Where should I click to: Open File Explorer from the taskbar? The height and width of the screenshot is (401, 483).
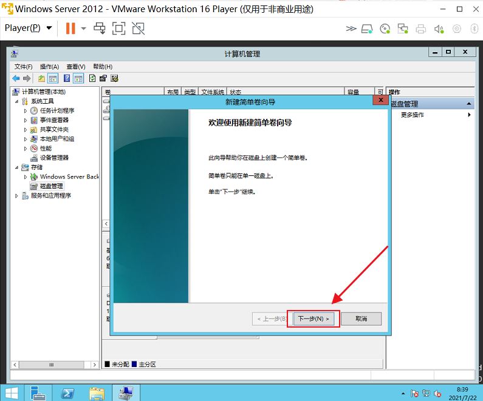[x=97, y=393]
